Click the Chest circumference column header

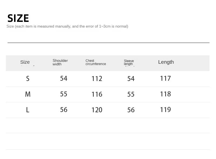[96, 62]
